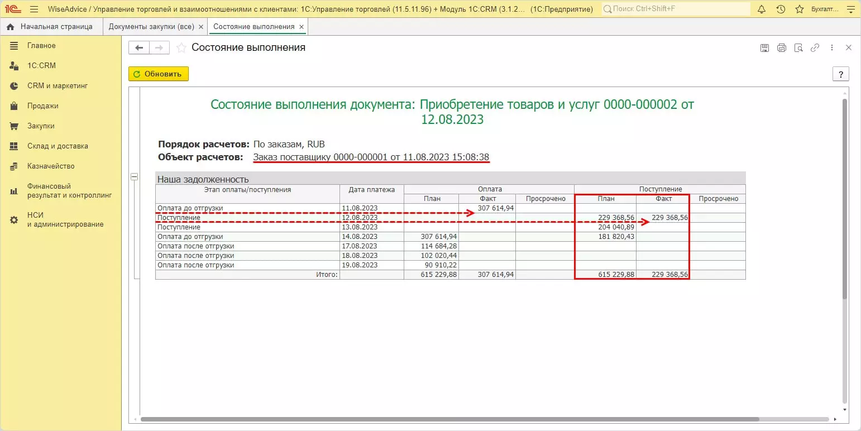The width and height of the screenshot is (861, 431).
Task: Open the print preview icon
Action: click(x=798, y=48)
